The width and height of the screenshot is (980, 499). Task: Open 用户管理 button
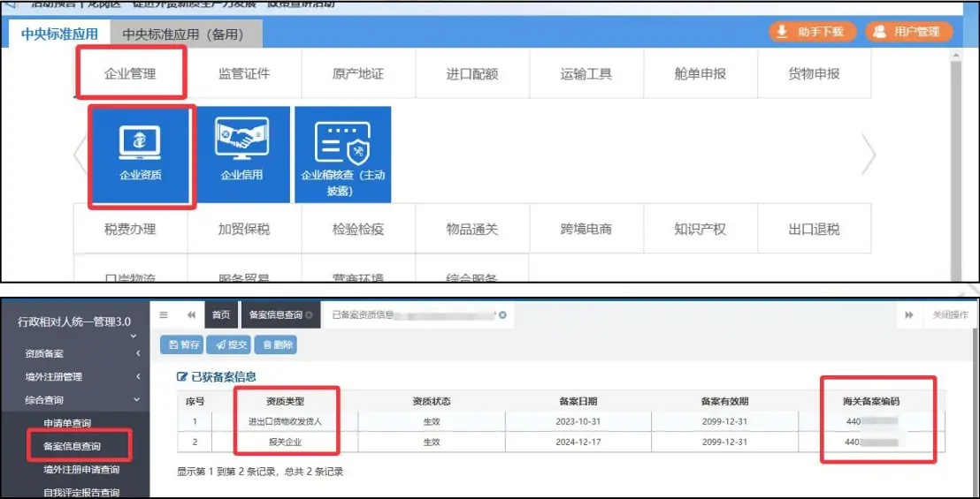[909, 32]
